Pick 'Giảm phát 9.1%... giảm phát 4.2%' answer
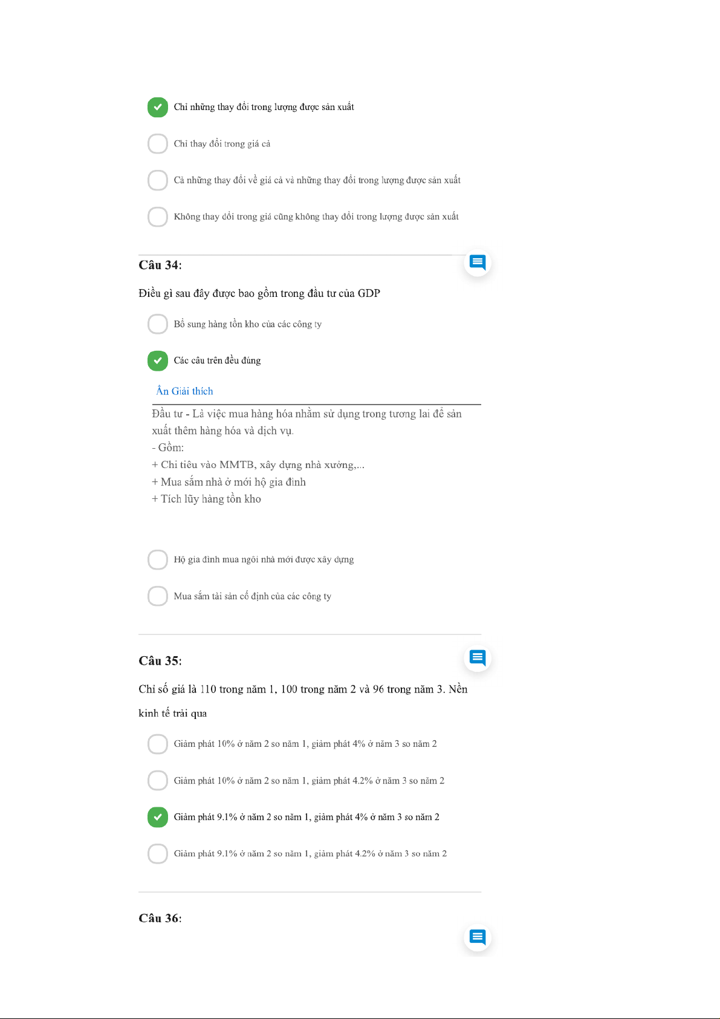 158,854
